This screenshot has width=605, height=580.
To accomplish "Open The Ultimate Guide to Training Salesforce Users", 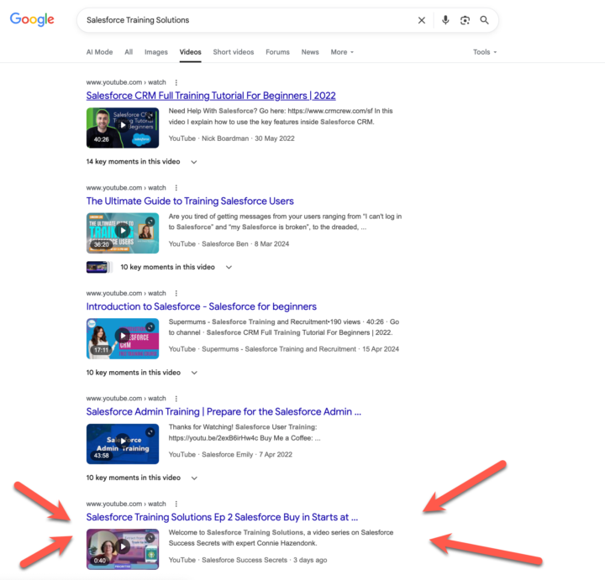I will point(190,201).
